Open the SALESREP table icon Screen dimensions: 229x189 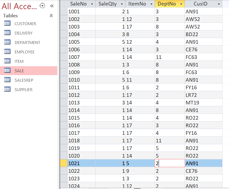(8, 80)
